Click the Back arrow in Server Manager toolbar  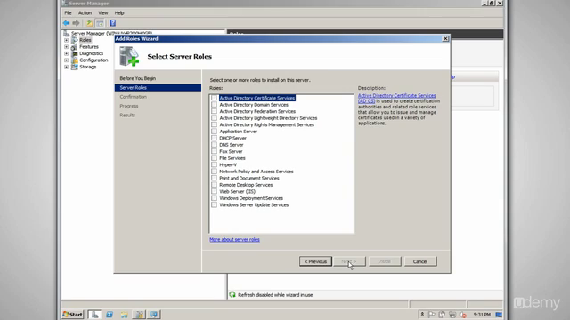pos(66,23)
